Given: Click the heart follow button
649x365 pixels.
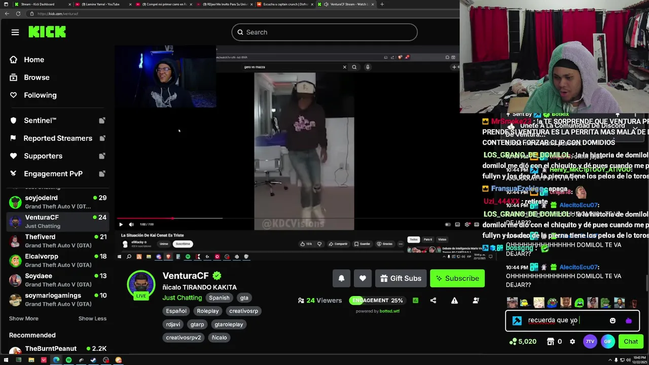Looking at the screenshot, I should pyautogui.click(x=363, y=278).
